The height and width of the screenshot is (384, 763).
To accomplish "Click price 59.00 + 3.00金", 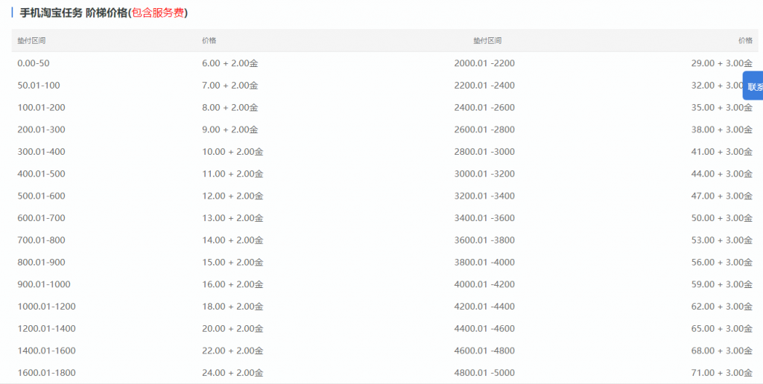I will [721, 284].
